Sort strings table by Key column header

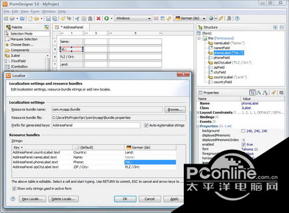42,148
